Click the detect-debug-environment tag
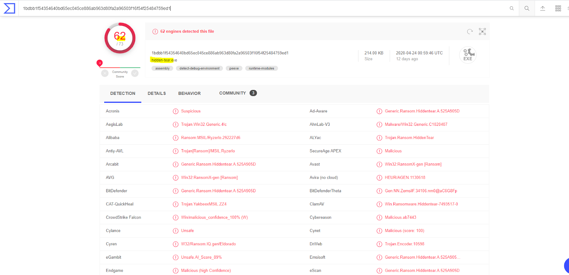569x275 pixels. [200, 68]
